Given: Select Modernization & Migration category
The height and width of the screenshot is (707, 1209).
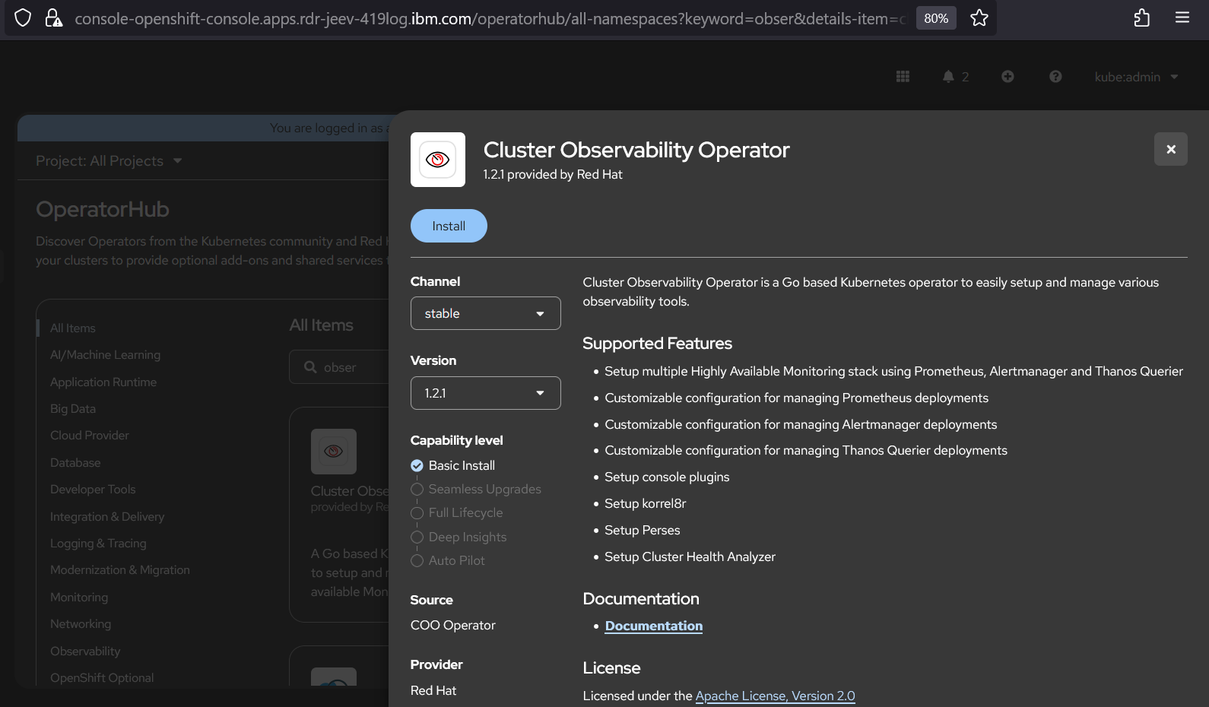Looking at the screenshot, I should (120, 570).
